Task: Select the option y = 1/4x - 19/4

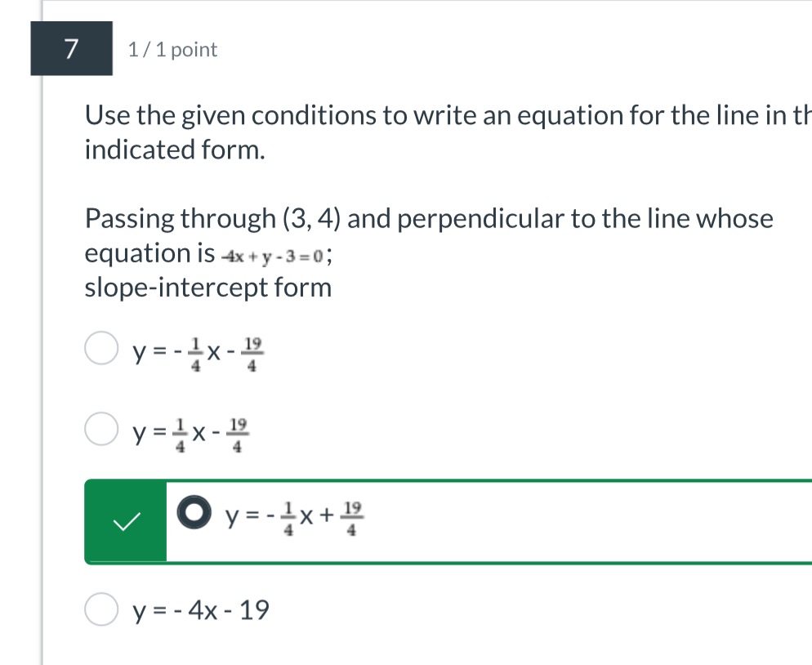Action: click(x=101, y=429)
